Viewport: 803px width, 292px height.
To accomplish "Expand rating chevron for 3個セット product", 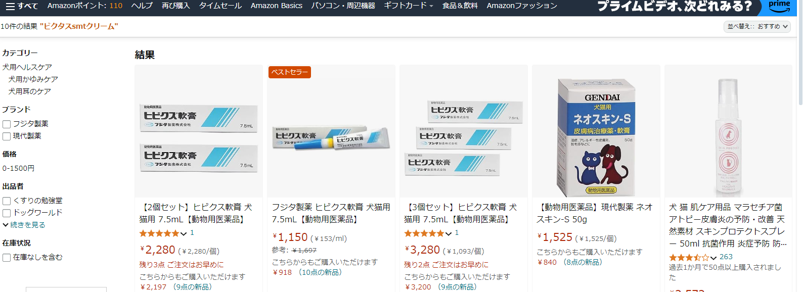I will click(449, 233).
